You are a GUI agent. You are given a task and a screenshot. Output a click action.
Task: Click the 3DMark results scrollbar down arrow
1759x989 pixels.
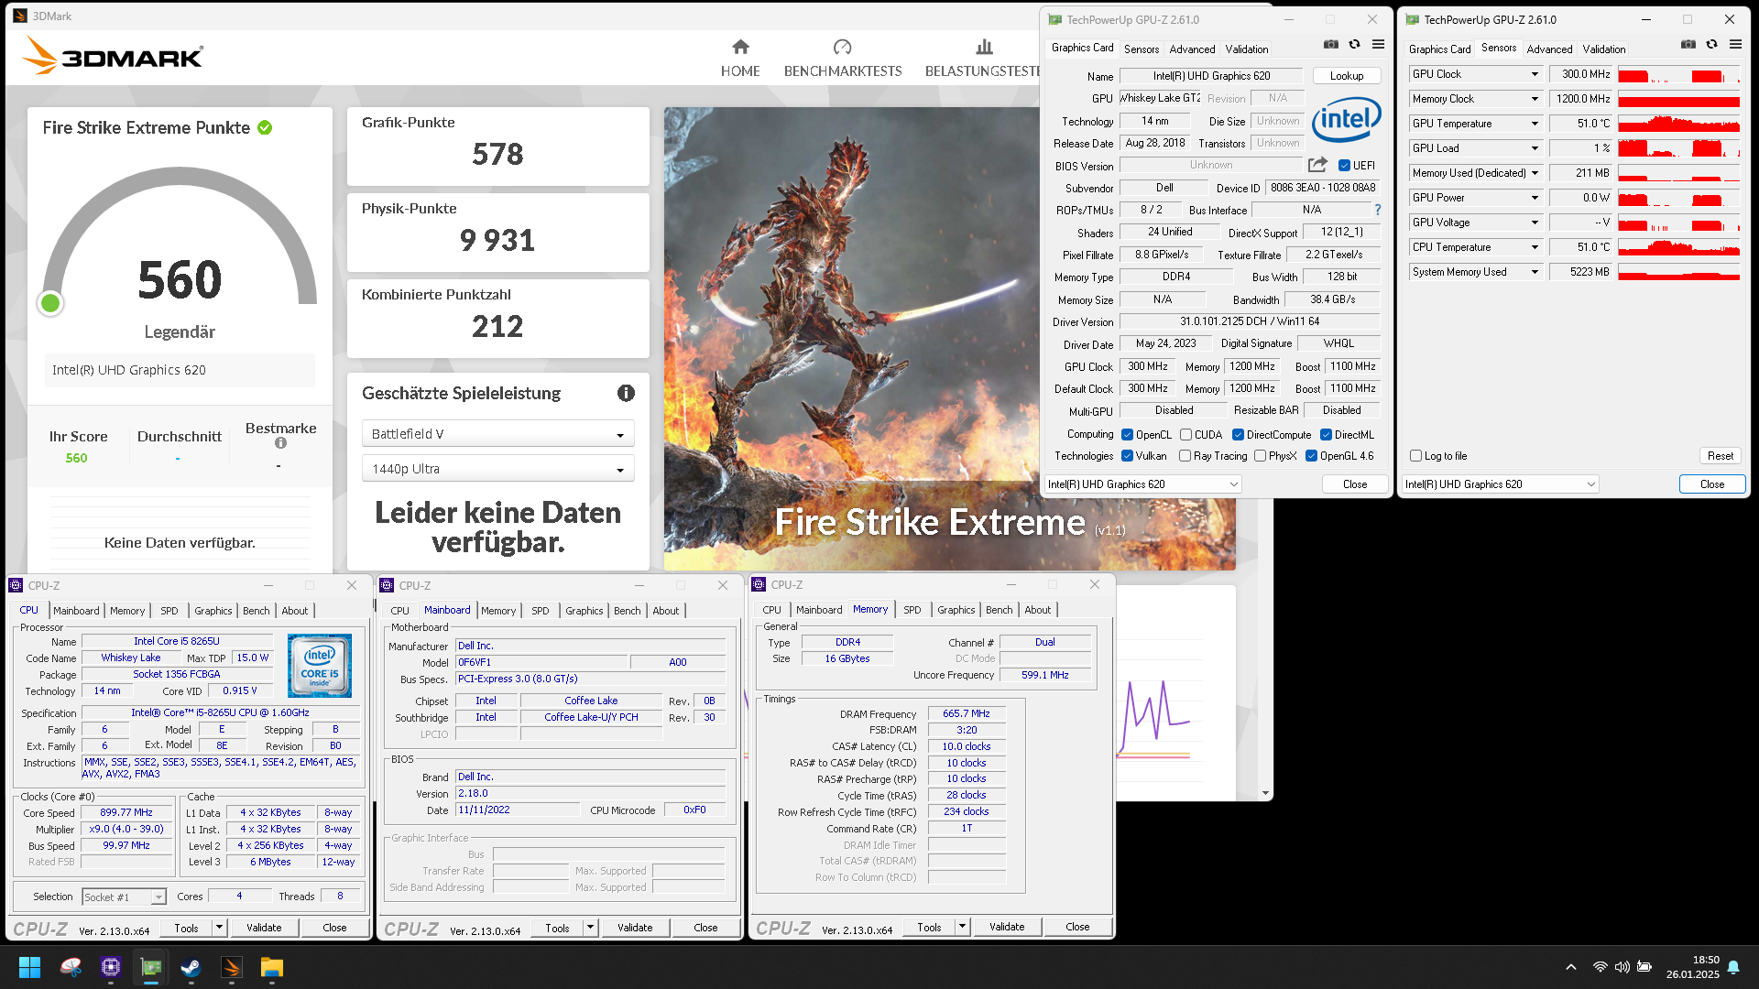click(1265, 793)
